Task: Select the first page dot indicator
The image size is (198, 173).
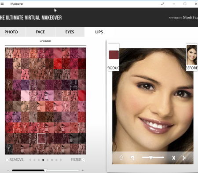Action: point(34,160)
